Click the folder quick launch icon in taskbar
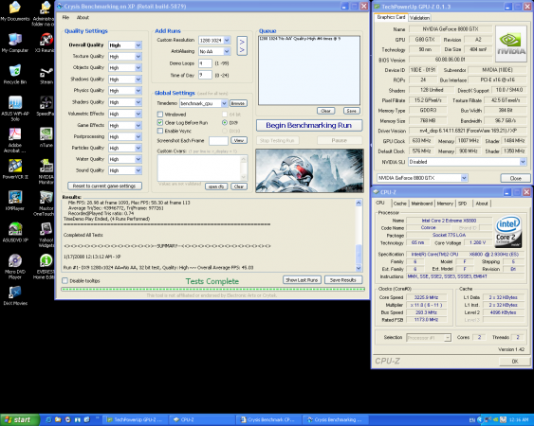This screenshot has height=426, width=534. coord(58,420)
